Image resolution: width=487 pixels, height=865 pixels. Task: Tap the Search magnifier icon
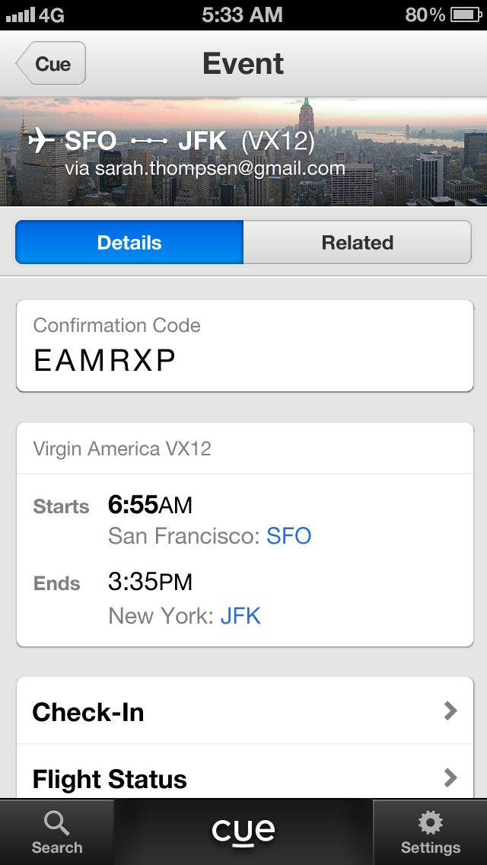[x=56, y=823]
